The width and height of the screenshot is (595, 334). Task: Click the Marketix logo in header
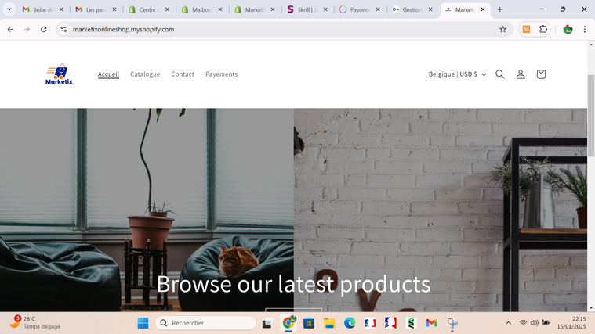tap(59, 74)
